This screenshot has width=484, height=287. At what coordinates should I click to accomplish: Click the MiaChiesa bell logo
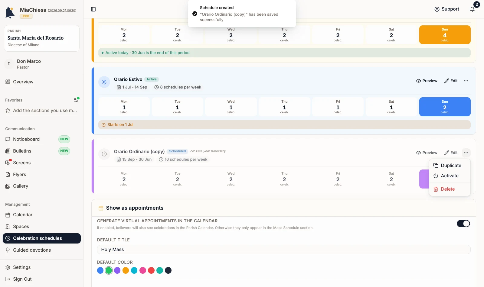[10, 13]
